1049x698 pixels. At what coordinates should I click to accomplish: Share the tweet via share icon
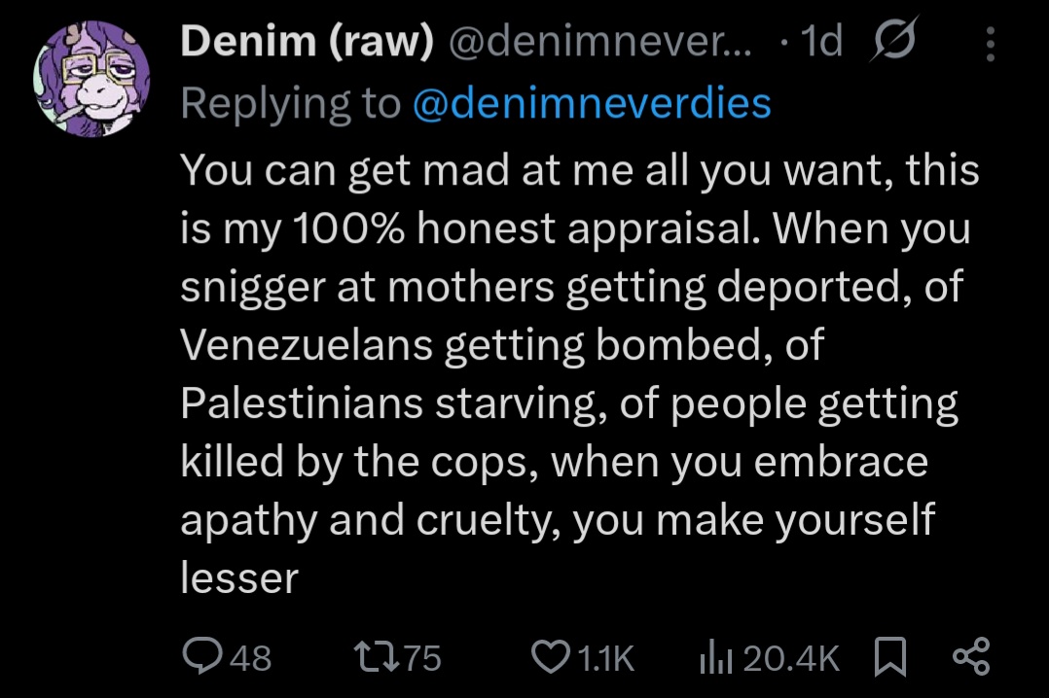tap(971, 656)
